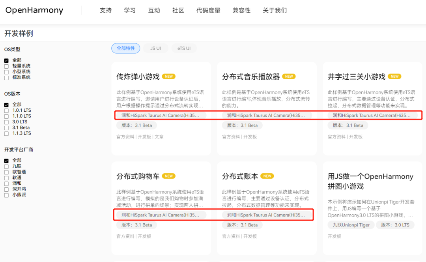The height and width of the screenshot is (262, 426).
Task: Click 官方资料 in the 井字过三关小游戏 card
Action: pyautogui.click(x=336, y=137)
